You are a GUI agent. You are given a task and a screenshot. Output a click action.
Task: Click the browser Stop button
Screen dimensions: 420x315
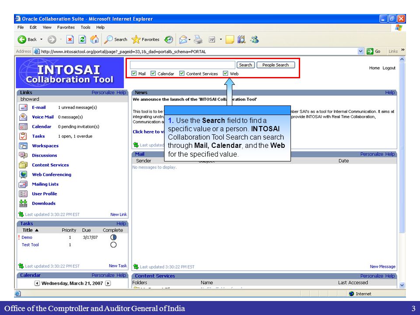coord(70,40)
